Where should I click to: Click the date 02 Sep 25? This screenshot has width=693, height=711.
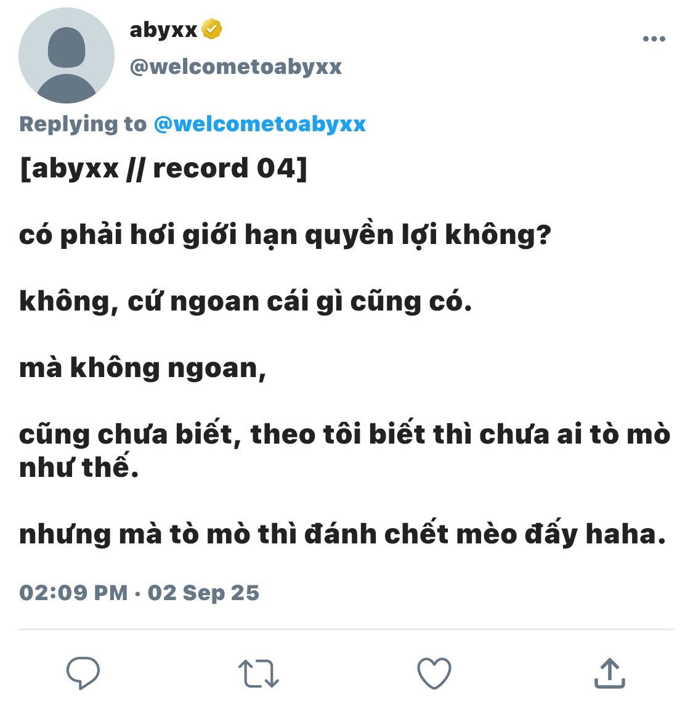[203, 593]
